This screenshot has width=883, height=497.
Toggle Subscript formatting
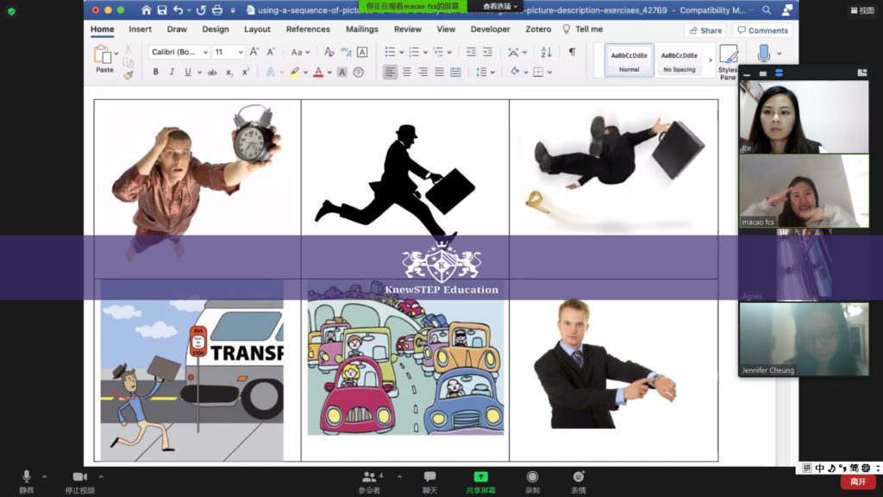pos(229,72)
